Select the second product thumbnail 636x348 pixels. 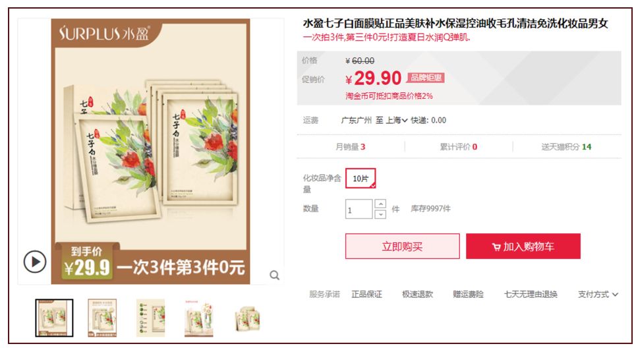point(102,318)
